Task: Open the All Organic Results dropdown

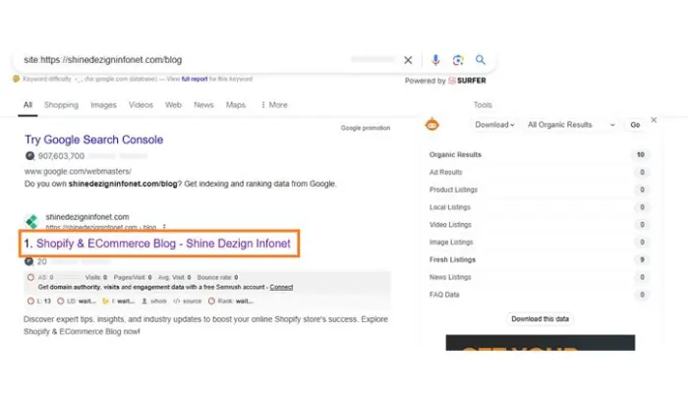Action: 571,125
